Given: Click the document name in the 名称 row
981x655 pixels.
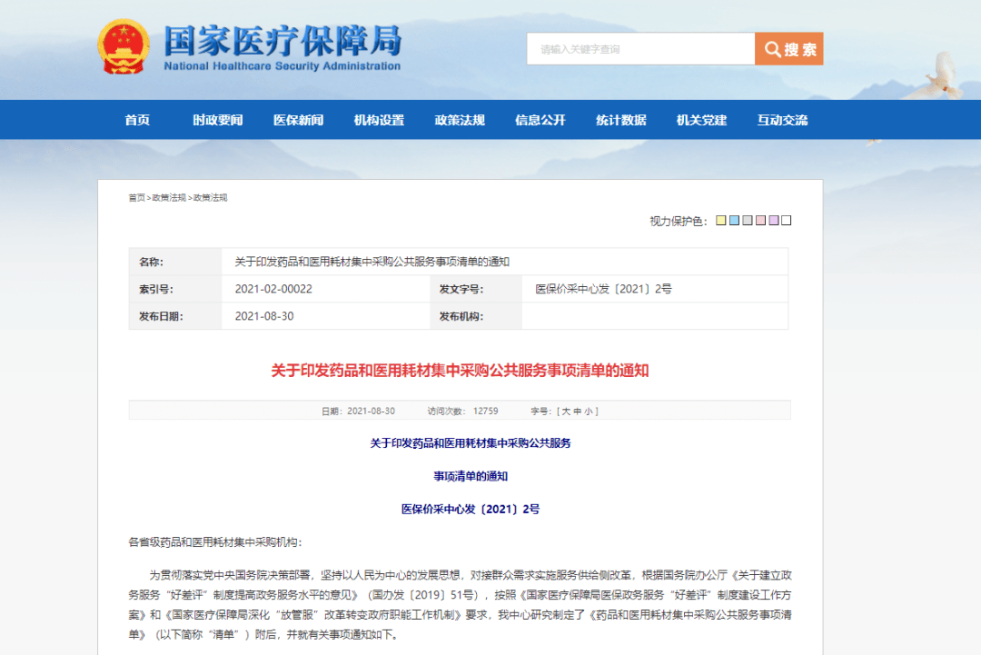Looking at the screenshot, I should click(x=372, y=262).
